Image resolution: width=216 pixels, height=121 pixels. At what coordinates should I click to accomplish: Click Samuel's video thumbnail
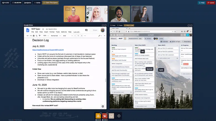coord(142,14)
